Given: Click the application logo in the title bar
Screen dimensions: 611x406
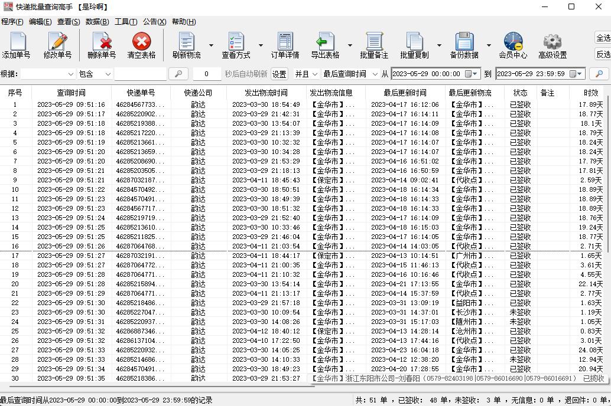Looking at the screenshot, I should pos(8,6).
